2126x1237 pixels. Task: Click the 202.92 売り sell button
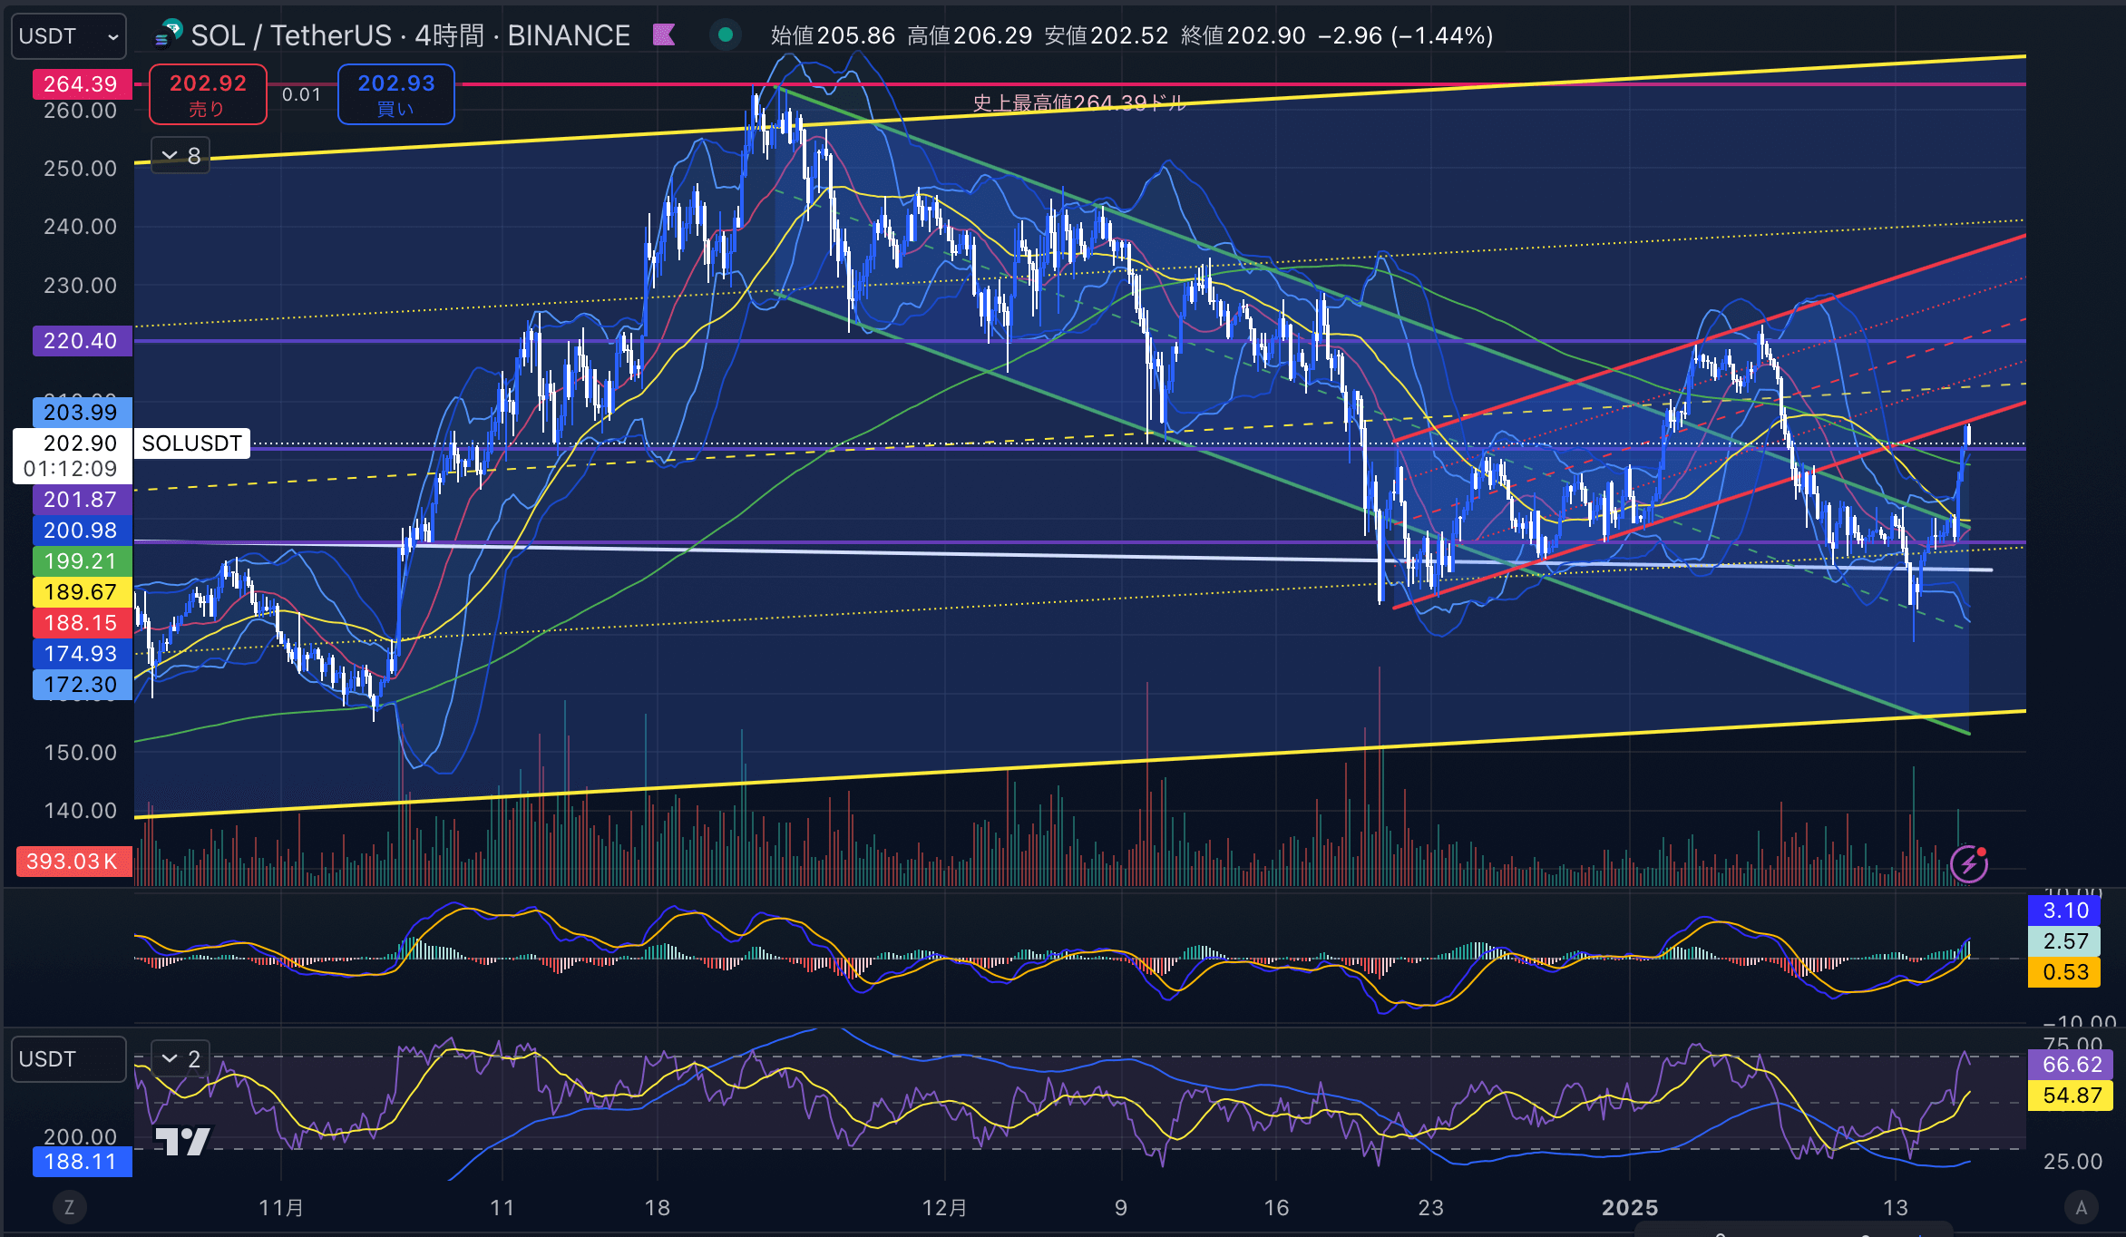point(208,94)
